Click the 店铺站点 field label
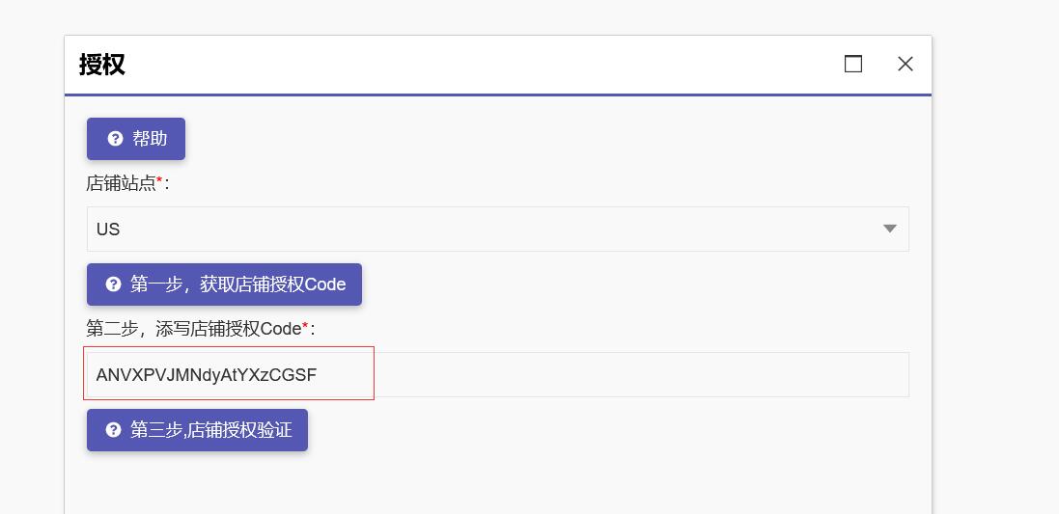 121,183
